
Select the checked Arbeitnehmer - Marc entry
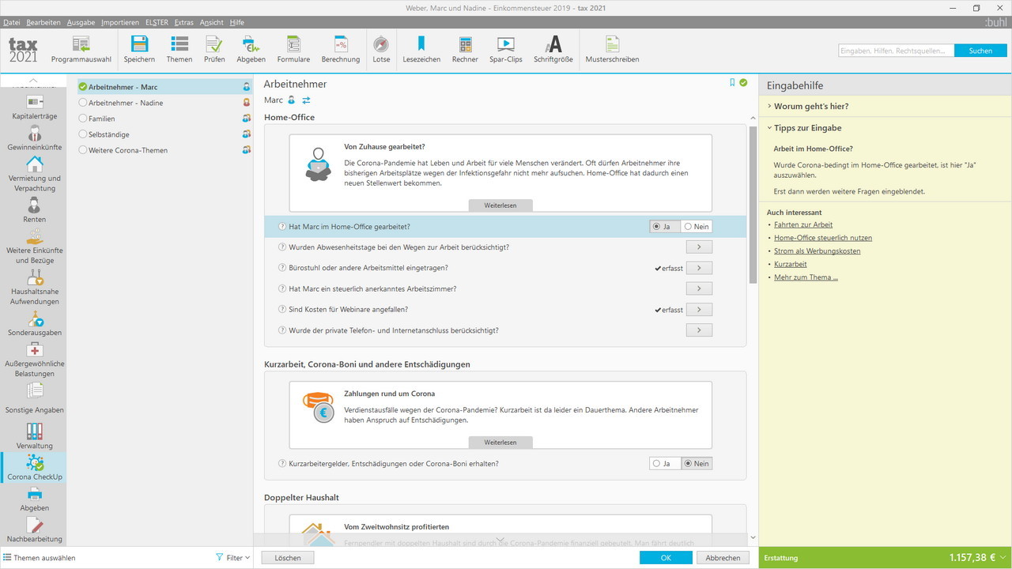point(164,87)
